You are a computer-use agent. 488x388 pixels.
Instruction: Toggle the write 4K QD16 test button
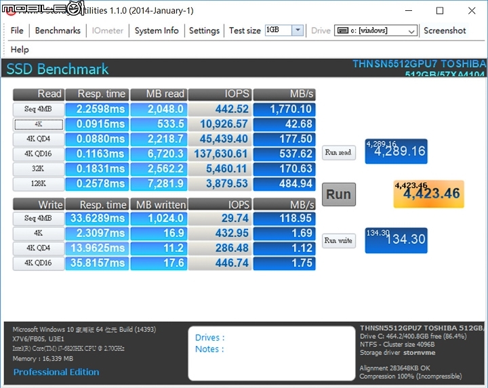pyautogui.click(x=39, y=263)
